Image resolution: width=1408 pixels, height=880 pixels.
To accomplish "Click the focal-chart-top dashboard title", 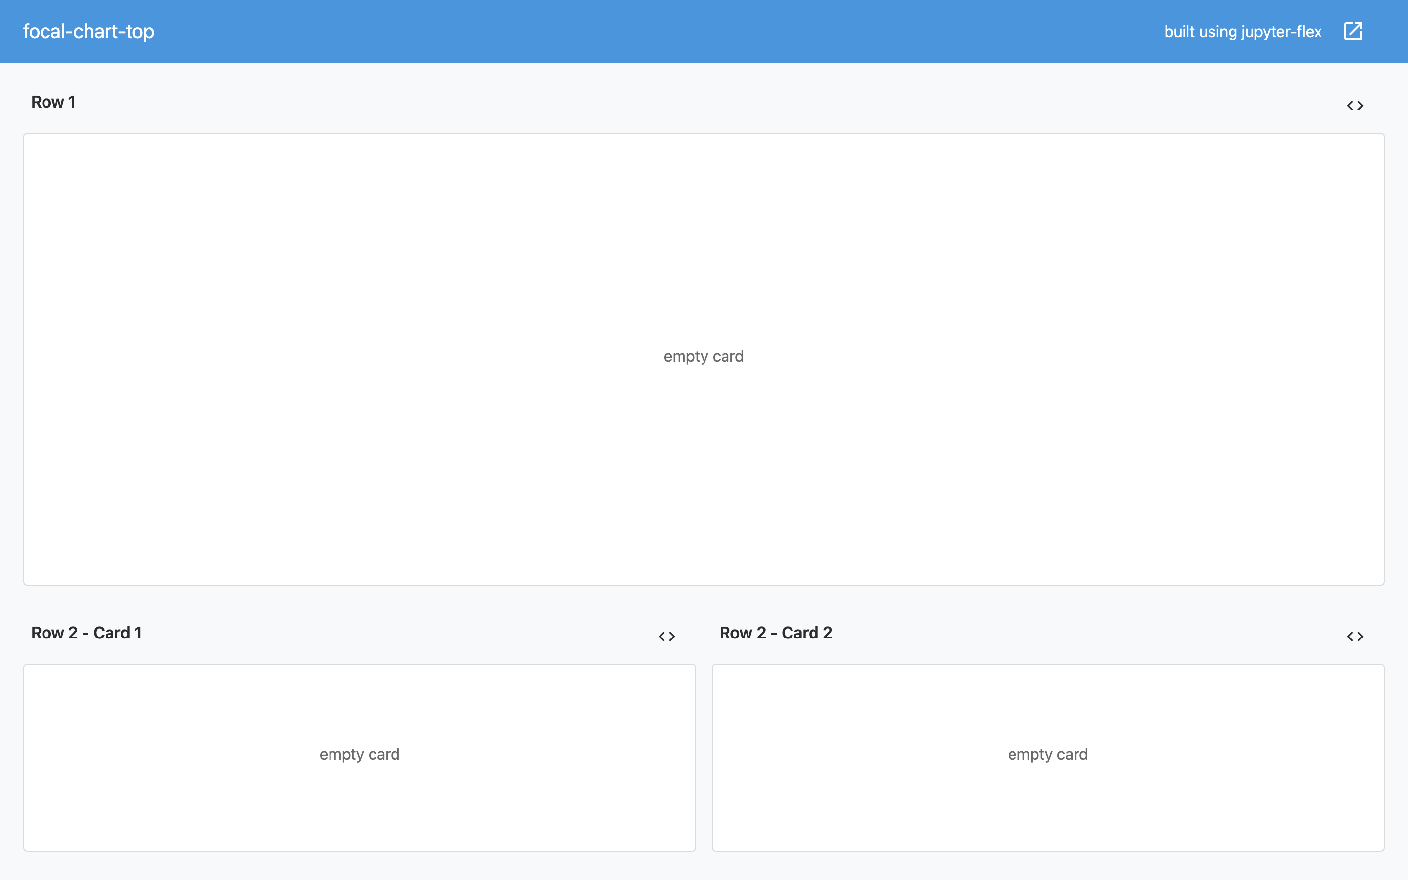I will (x=88, y=31).
